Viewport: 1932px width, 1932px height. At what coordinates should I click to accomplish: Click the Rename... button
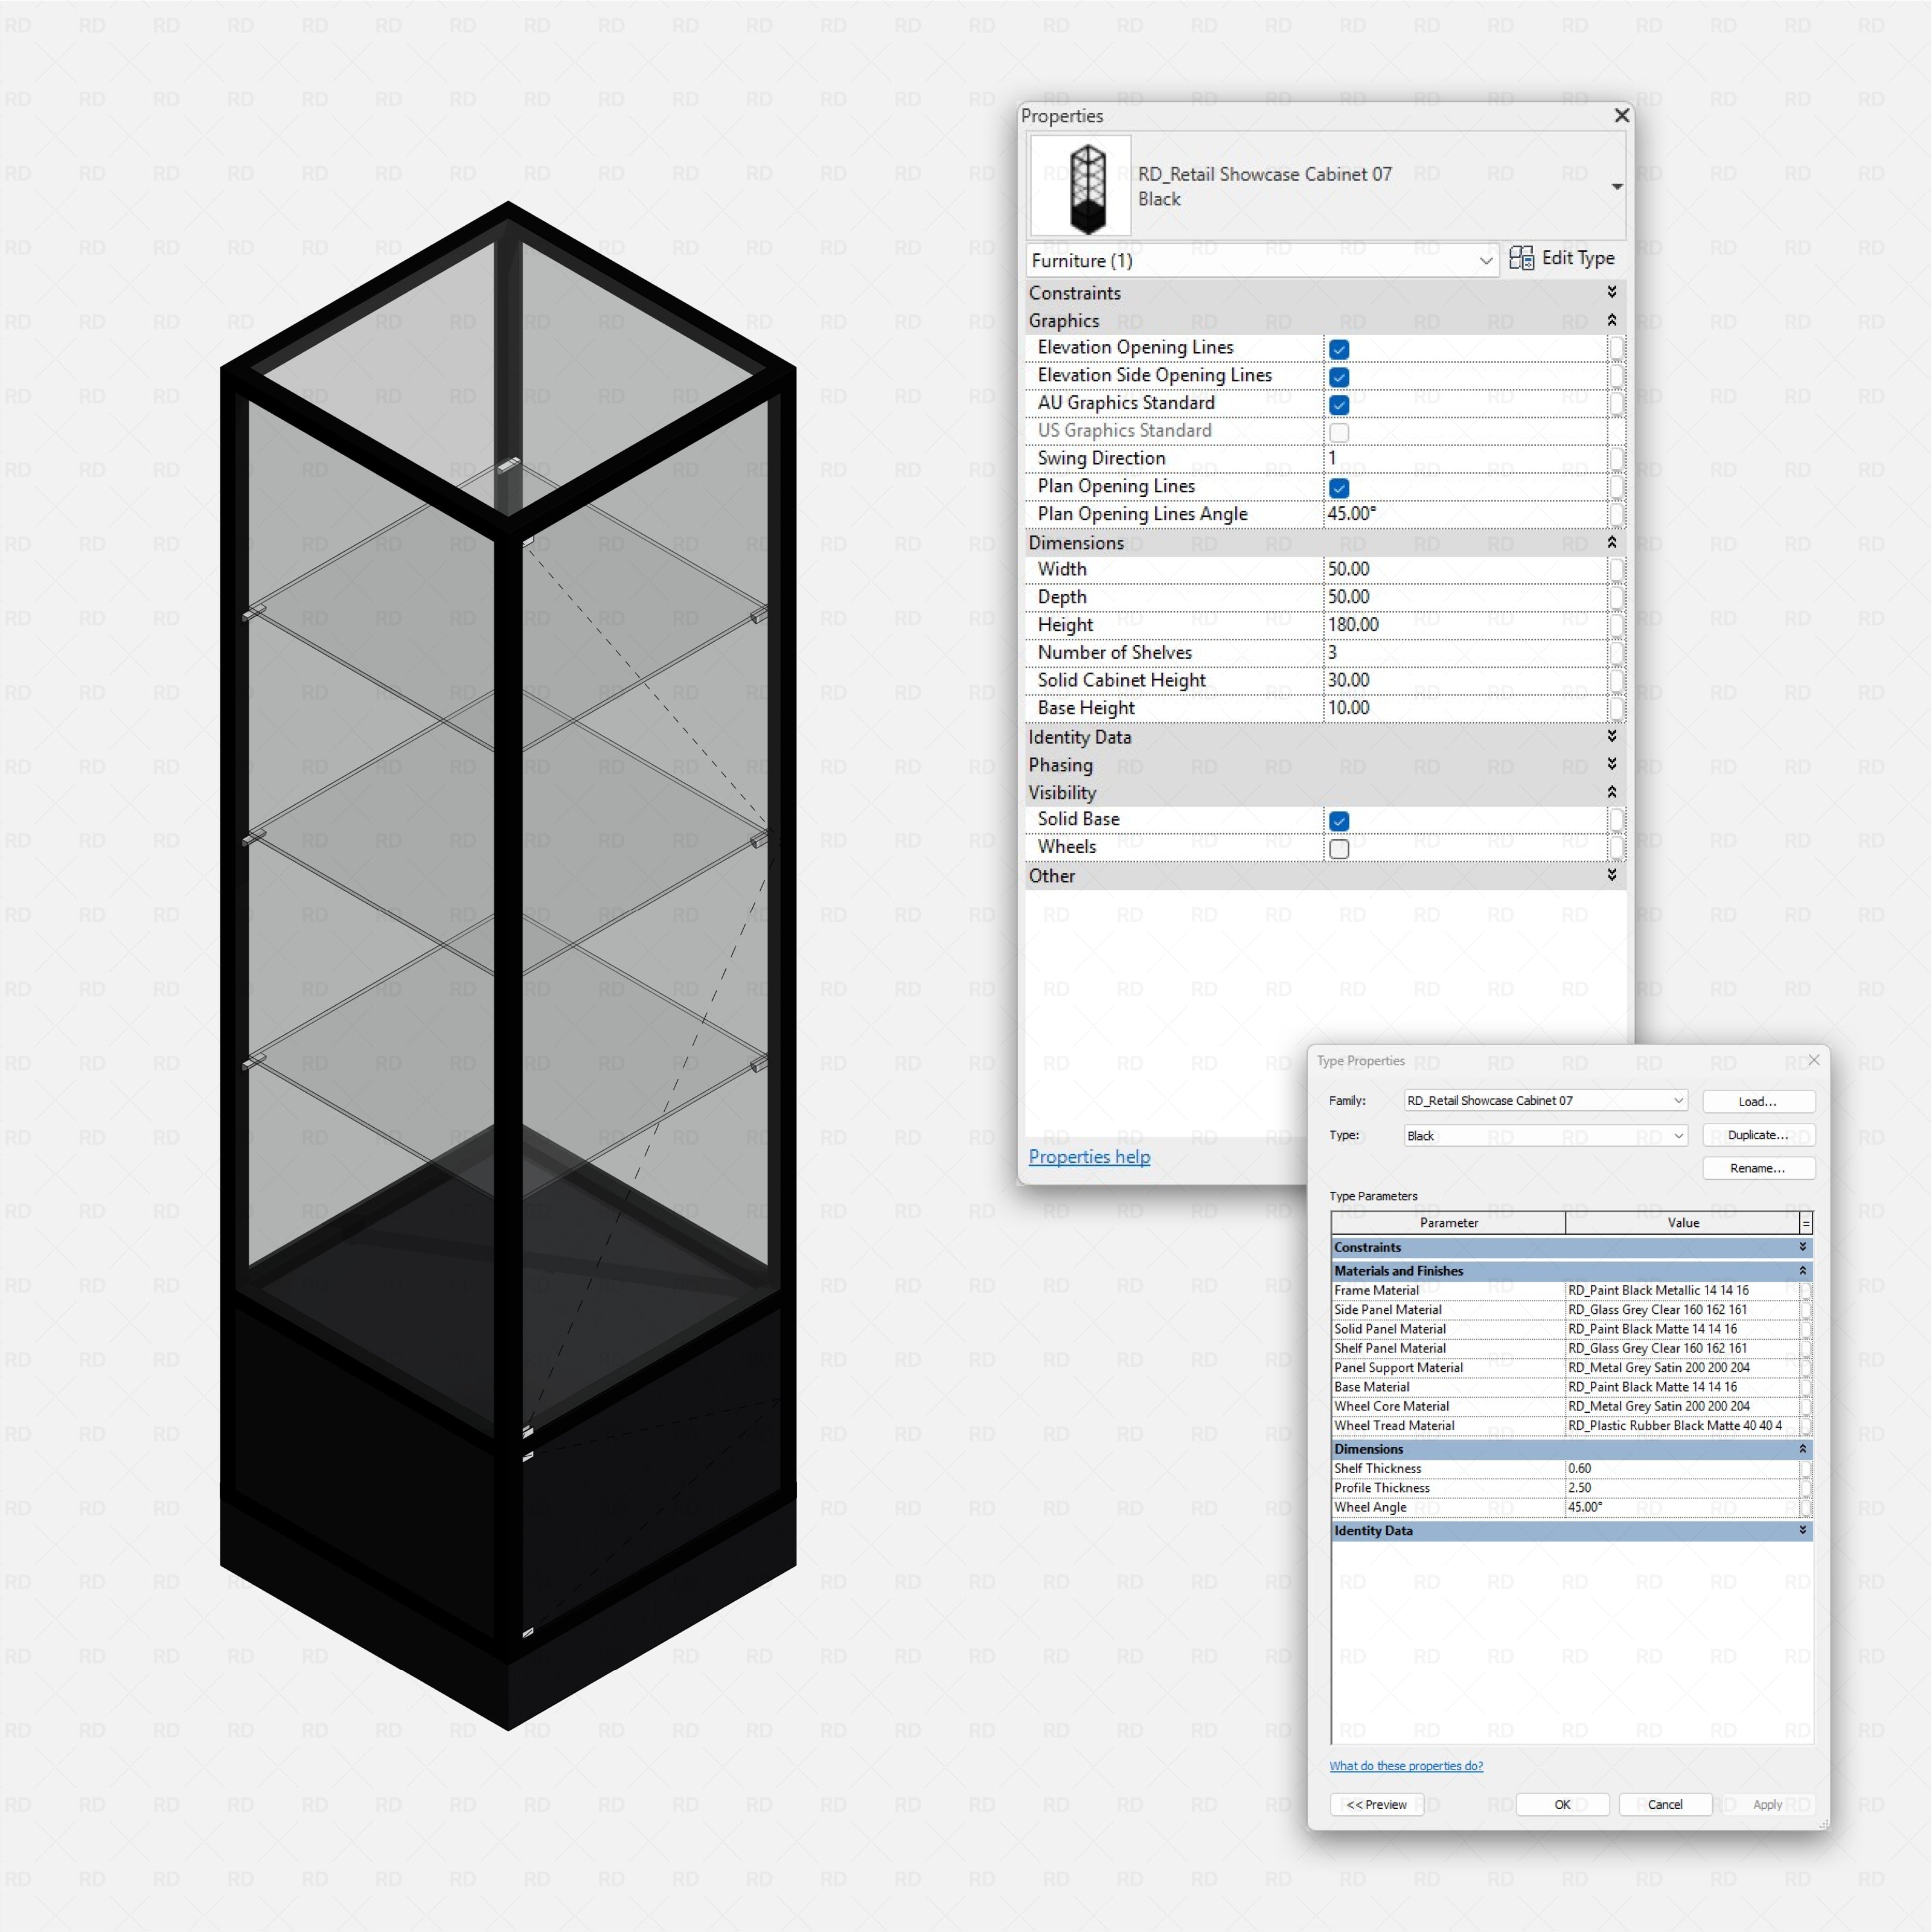1758,1168
